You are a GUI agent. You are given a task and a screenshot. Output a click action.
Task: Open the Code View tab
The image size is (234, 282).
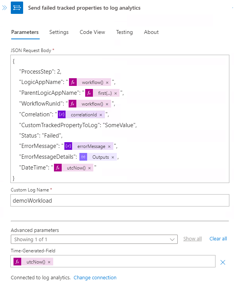[x=92, y=32]
